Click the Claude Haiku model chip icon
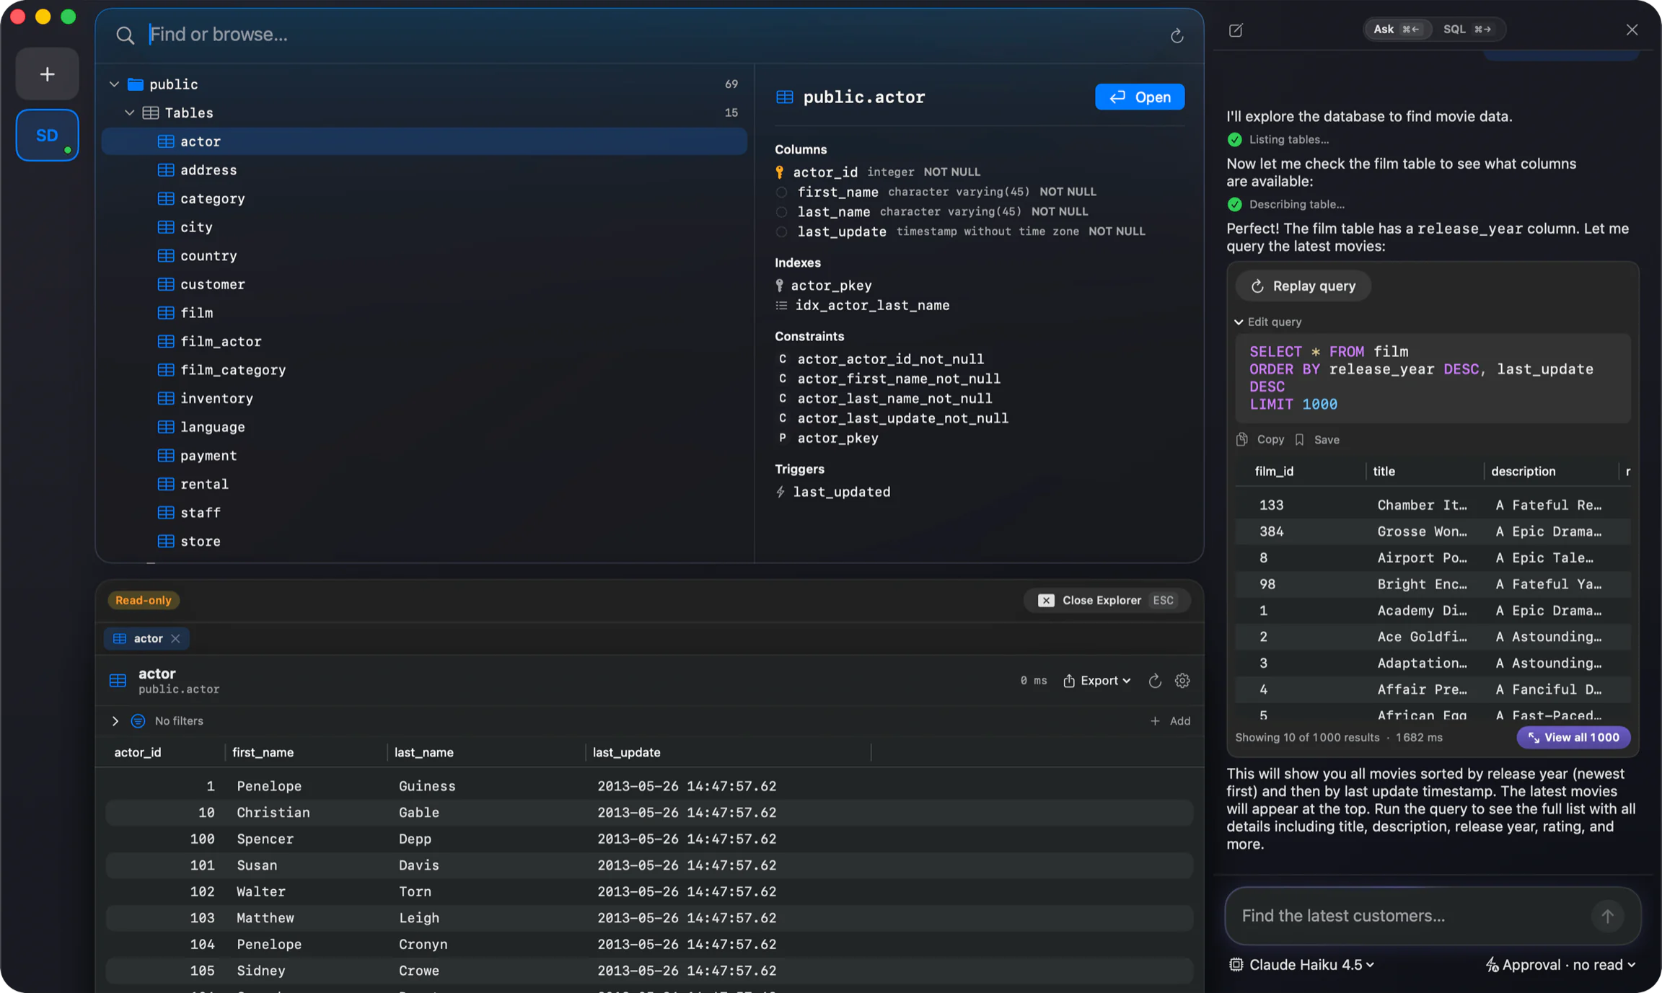Image resolution: width=1662 pixels, height=993 pixels. (1236, 965)
